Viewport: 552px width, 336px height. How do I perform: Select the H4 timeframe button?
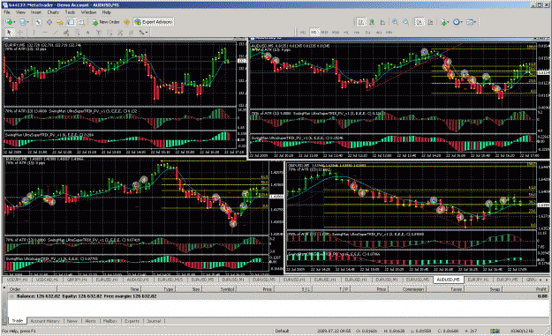tap(357, 33)
